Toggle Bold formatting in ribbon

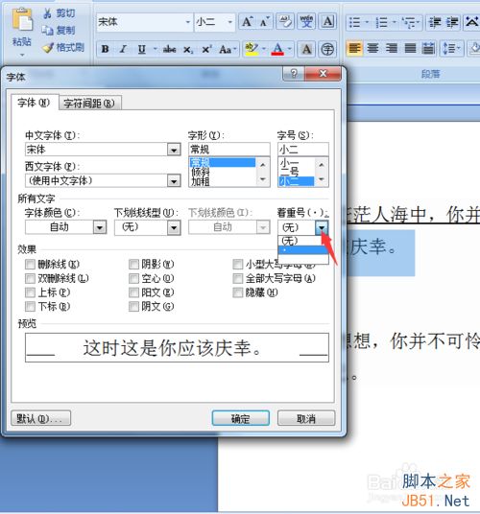[106, 49]
